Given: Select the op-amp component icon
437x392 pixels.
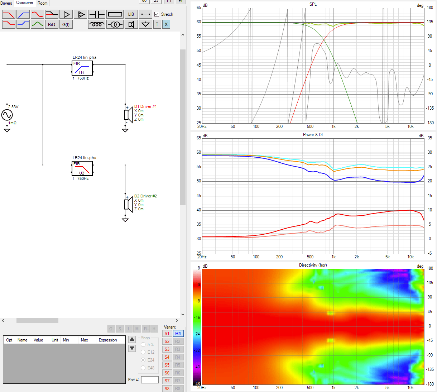Looking at the screenshot, I should click(x=80, y=14).
